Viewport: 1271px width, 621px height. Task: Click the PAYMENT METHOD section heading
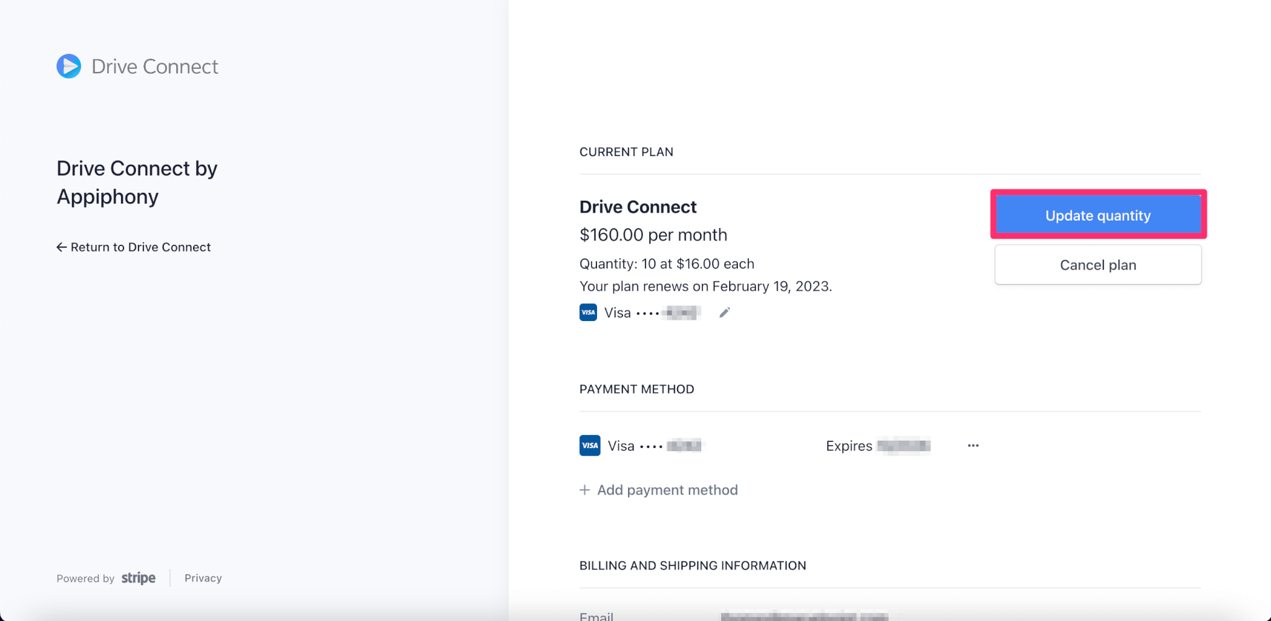(x=637, y=389)
